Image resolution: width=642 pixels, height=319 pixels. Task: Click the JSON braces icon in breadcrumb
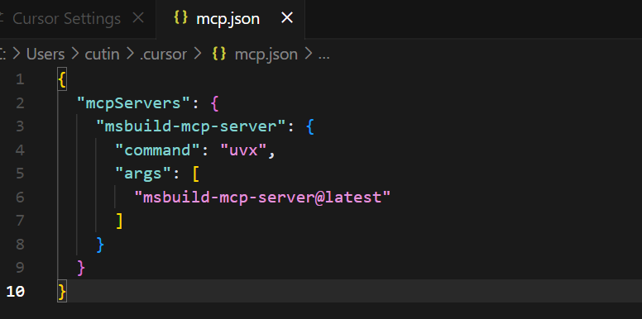pyautogui.click(x=219, y=54)
